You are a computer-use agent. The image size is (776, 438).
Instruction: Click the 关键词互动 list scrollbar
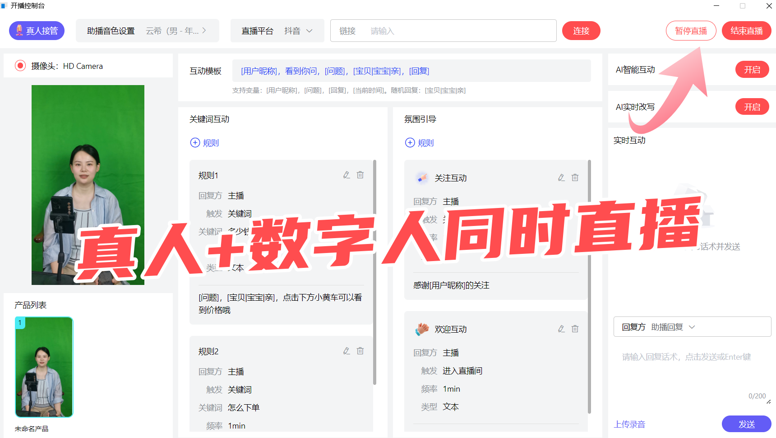374,272
